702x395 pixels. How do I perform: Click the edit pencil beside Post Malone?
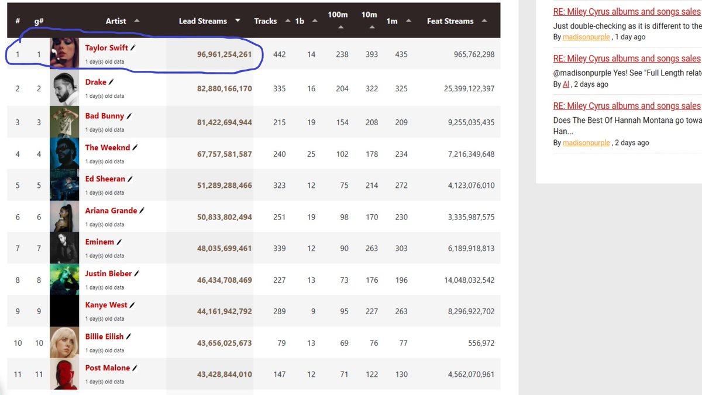[x=135, y=368]
